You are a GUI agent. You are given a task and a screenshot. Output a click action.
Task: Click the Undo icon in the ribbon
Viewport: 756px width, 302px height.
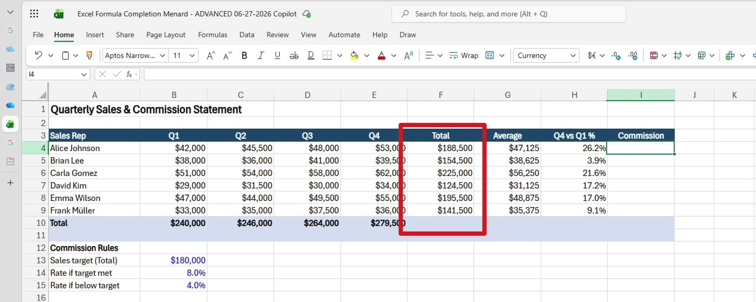[38, 56]
